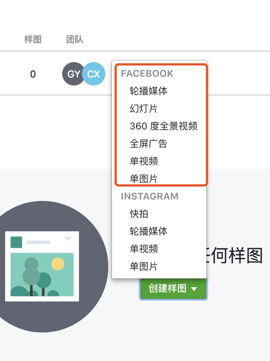Click the landscape image placeholder illustration
The width and height of the screenshot is (270, 361).
click(42, 266)
